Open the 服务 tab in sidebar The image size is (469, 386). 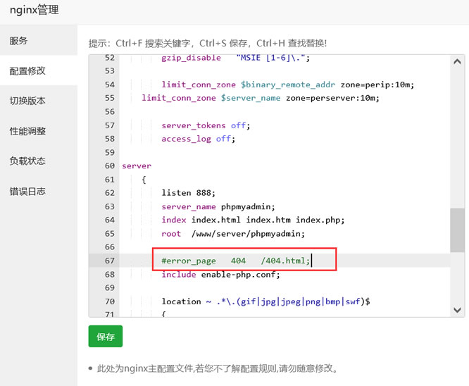point(19,41)
